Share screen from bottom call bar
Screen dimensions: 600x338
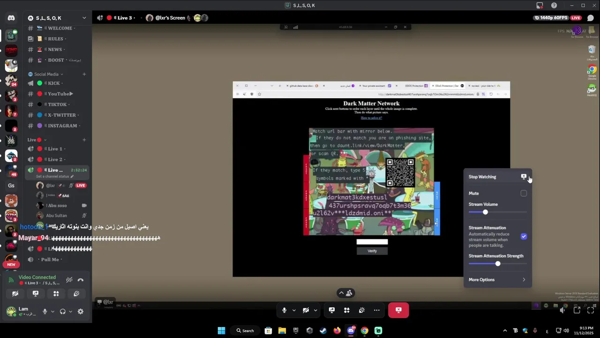tap(332, 310)
